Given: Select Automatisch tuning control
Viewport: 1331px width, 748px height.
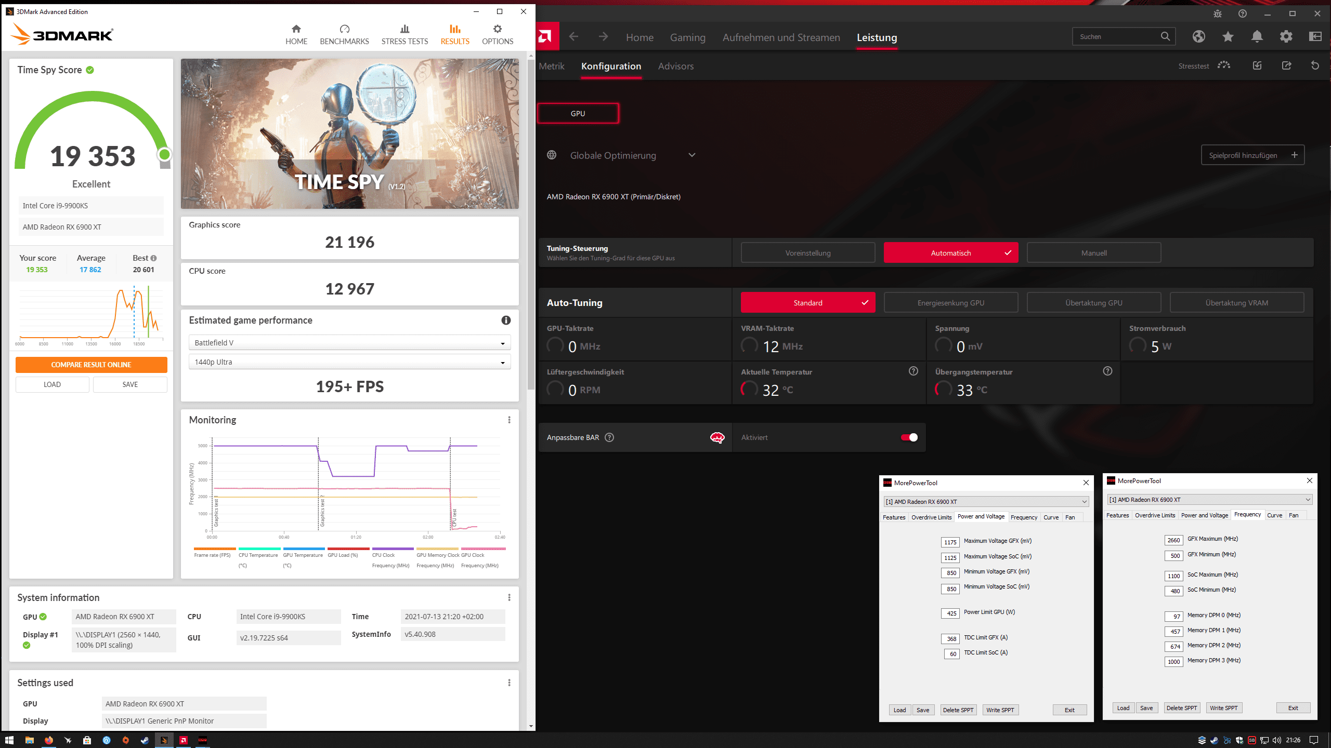Looking at the screenshot, I should click(951, 252).
